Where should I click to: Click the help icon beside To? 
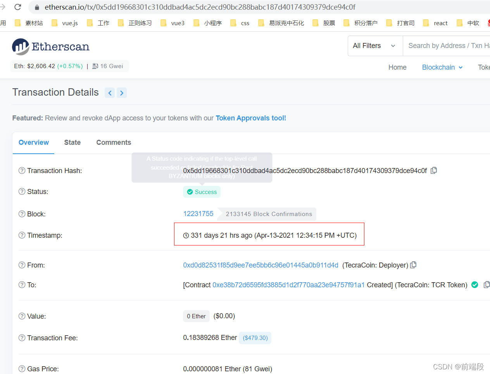point(22,285)
